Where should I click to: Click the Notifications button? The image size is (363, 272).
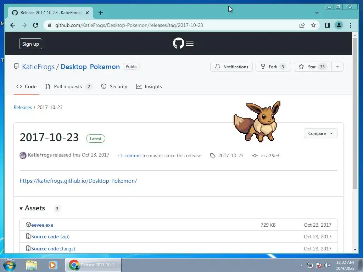tap(231, 67)
